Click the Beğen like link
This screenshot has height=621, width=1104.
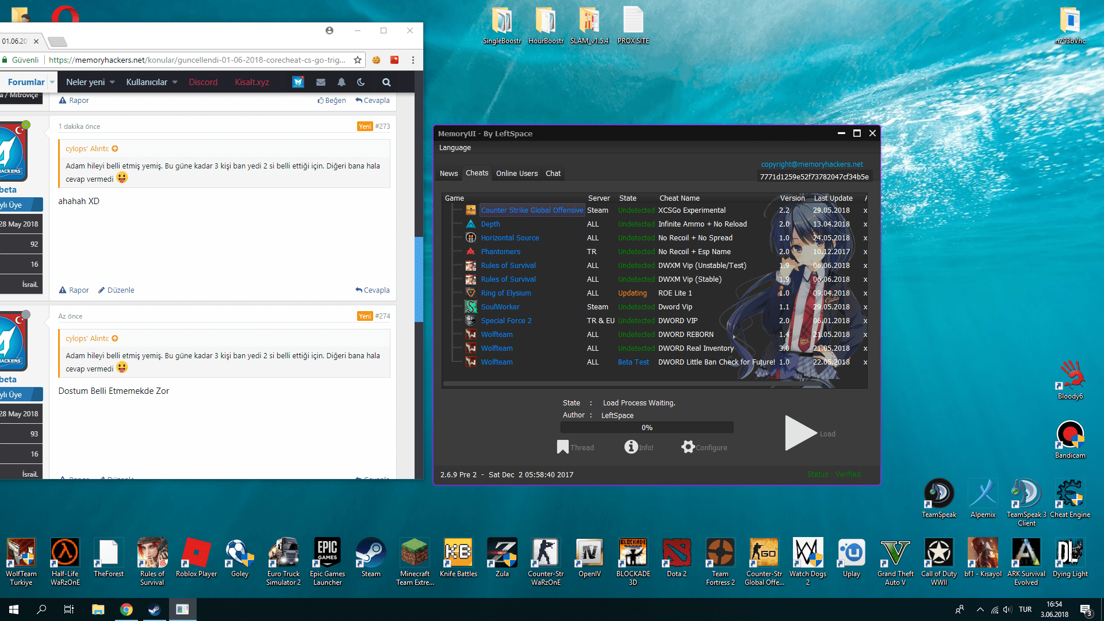point(332,101)
